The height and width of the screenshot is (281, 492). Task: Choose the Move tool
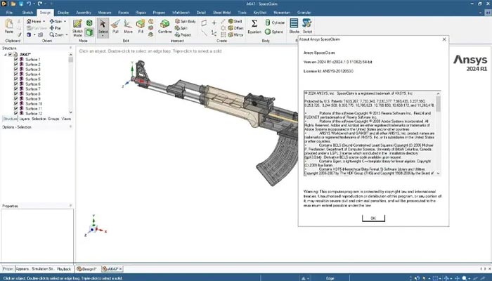coord(128,27)
